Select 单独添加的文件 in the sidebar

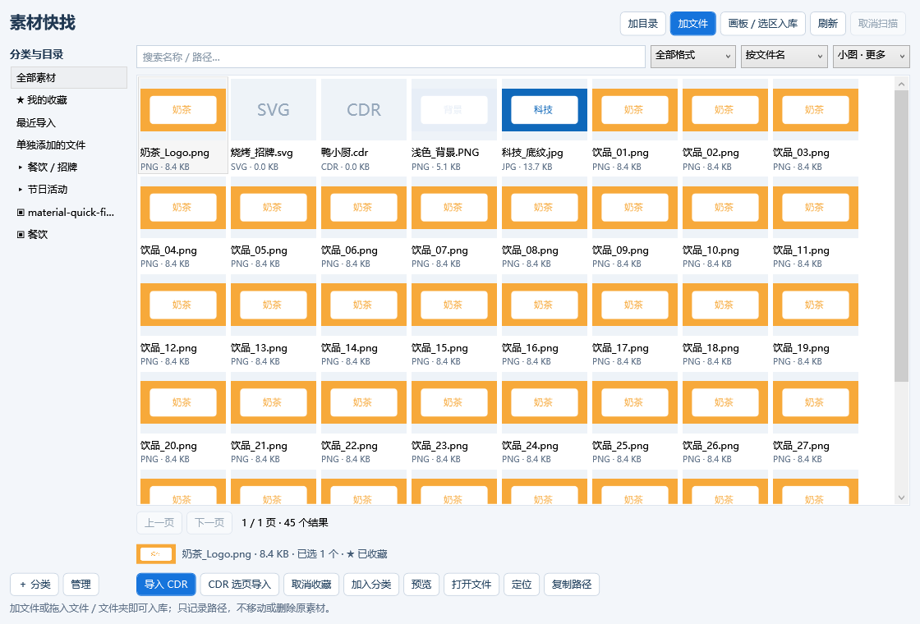69,145
